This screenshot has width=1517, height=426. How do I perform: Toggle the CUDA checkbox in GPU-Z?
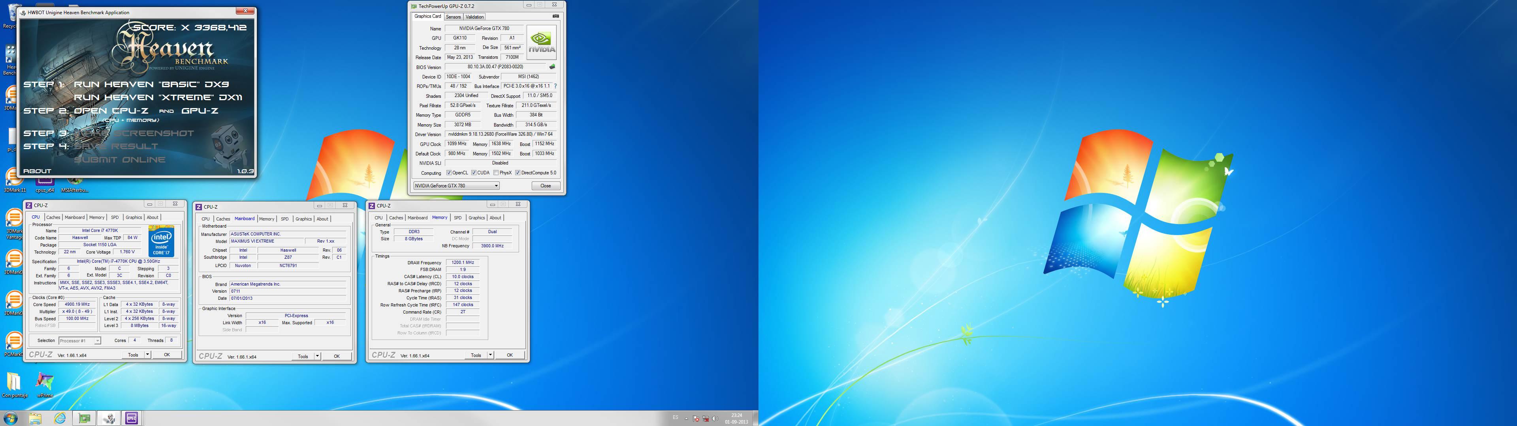(x=474, y=173)
